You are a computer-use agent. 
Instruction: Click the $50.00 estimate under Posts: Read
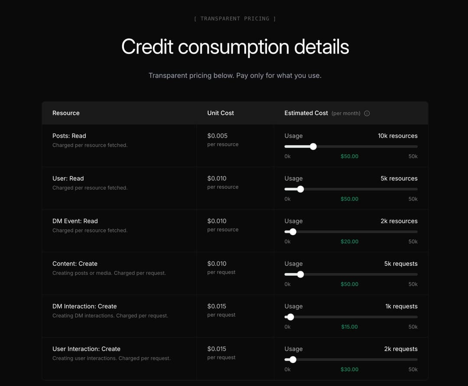point(349,156)
